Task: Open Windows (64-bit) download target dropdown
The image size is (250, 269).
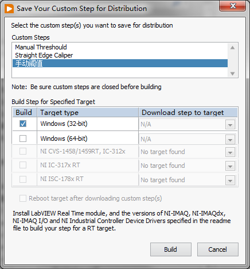Action: (230, 140)
